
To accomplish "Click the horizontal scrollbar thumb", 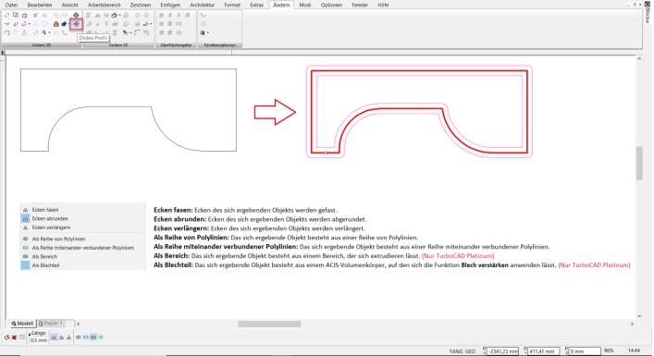I will pyautogui.click(x=269, y=324).
